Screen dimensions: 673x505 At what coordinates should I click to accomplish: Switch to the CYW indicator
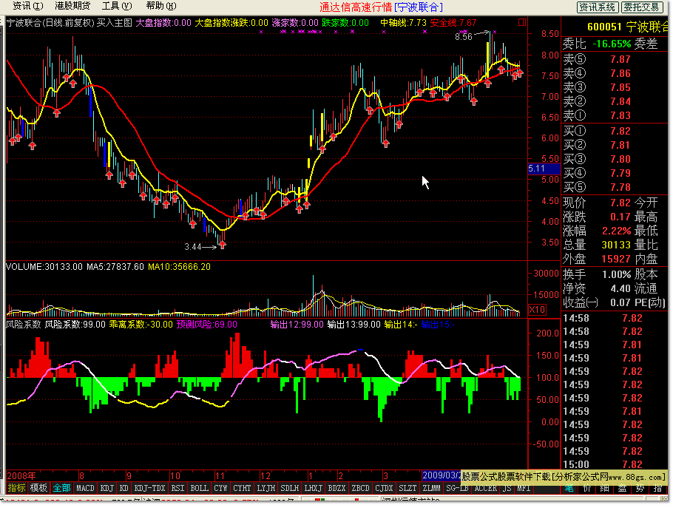[x=220, y=488]
